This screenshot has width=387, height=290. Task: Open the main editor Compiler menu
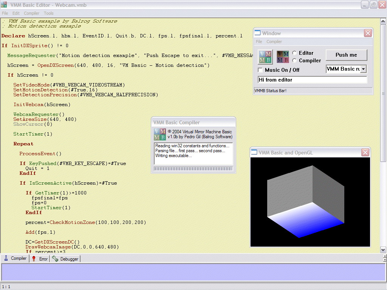pos(31,13)
